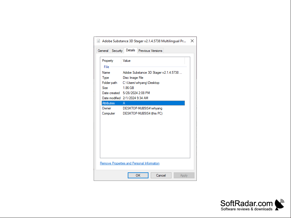Close the Properties dialog with the X button
Screen dimensions: 291x218
[x=192, y=41]
